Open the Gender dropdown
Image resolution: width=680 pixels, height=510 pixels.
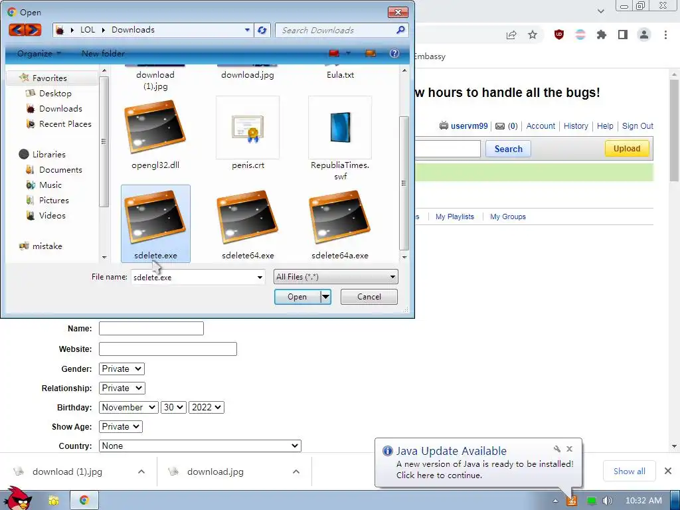pos(122,369)
